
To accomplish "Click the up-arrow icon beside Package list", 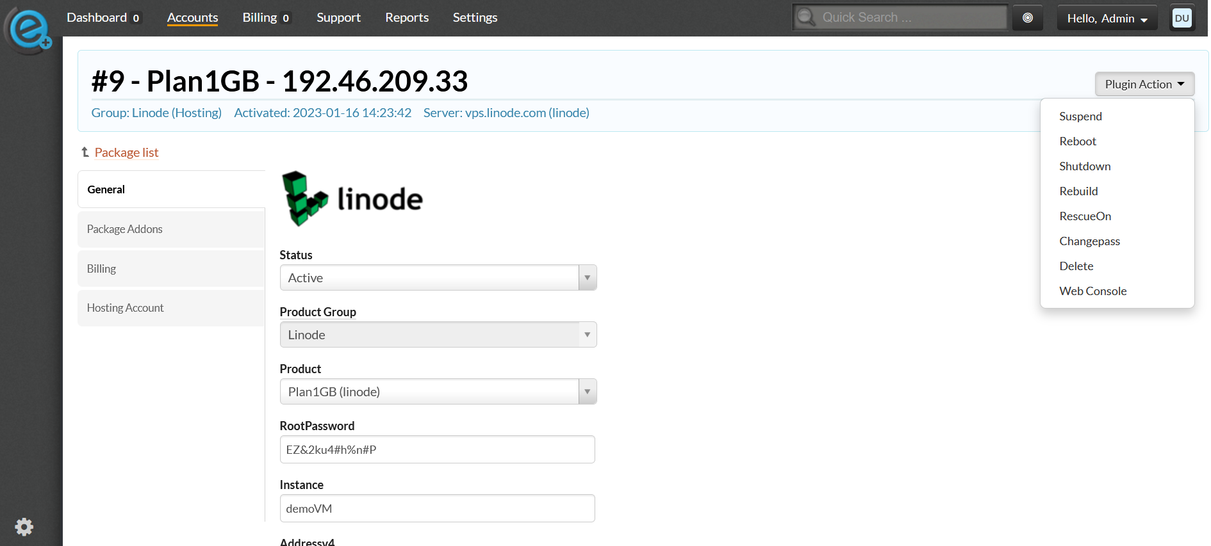I will (x=85, y=152).
